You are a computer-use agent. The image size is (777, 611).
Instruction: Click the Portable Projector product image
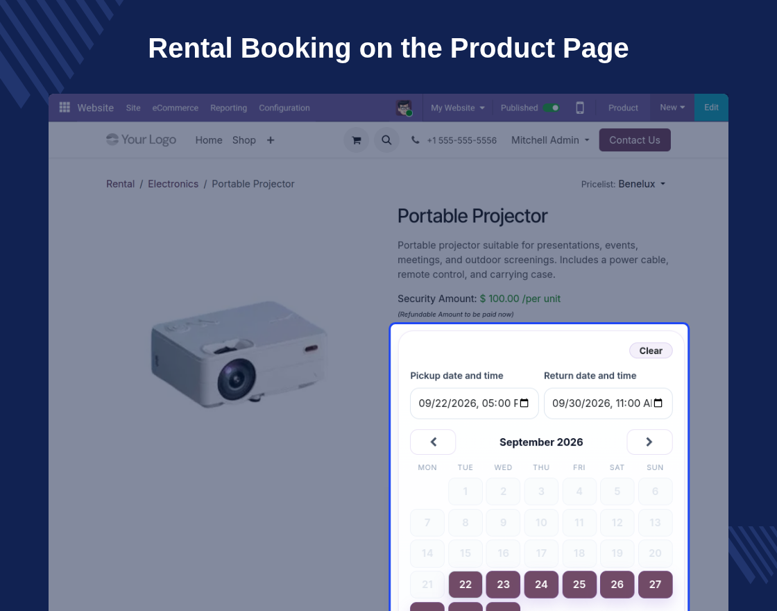click(x=239, y=354)
